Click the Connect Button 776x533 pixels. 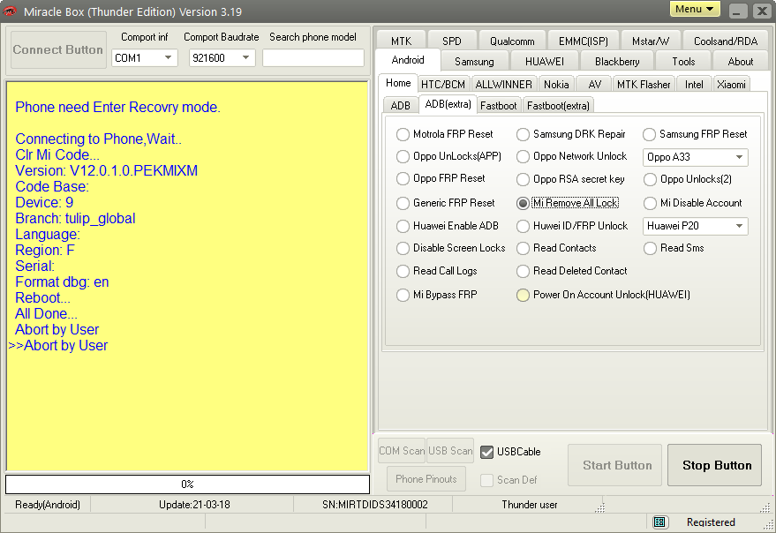coord(58,49)
